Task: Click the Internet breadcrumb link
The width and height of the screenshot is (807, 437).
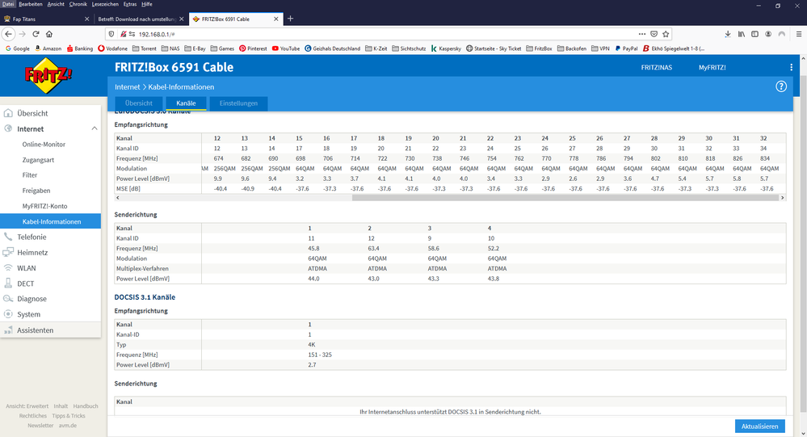Action: (x=127, y=87)
